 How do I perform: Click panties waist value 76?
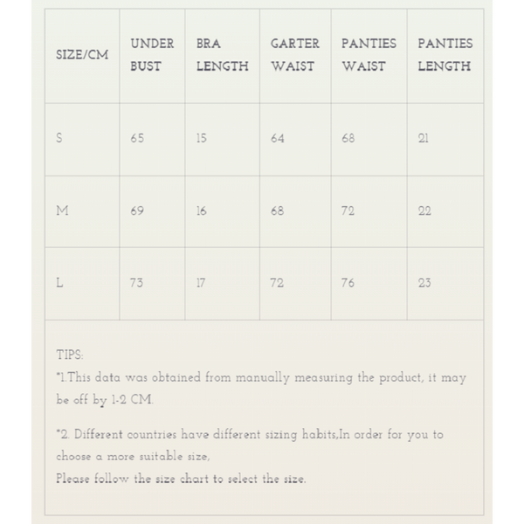(x=348, y=283)
